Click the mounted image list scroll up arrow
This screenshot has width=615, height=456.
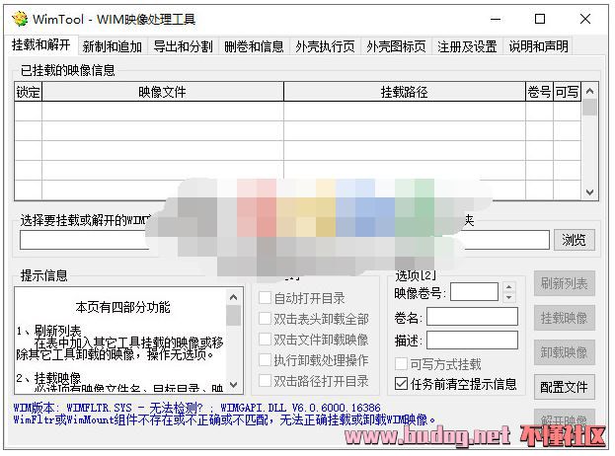(x=589, y=91)
